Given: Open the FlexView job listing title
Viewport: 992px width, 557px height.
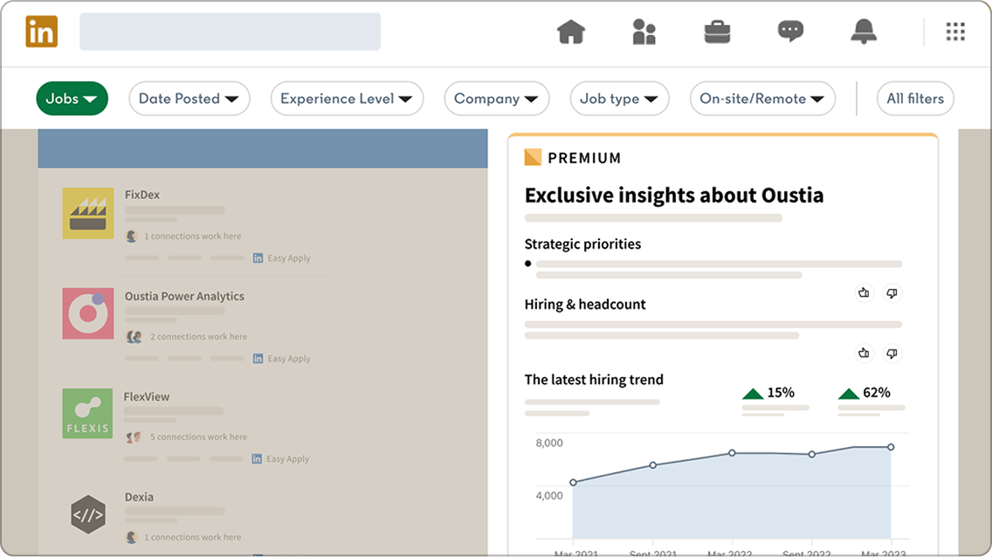Looking at the screenshot, I should click(x=146, y=396).
